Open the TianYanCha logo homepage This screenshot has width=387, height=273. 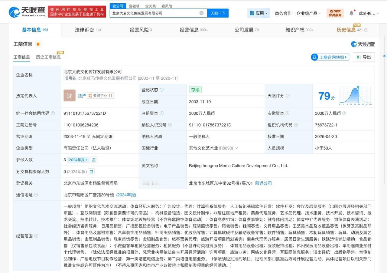point(27,12)
